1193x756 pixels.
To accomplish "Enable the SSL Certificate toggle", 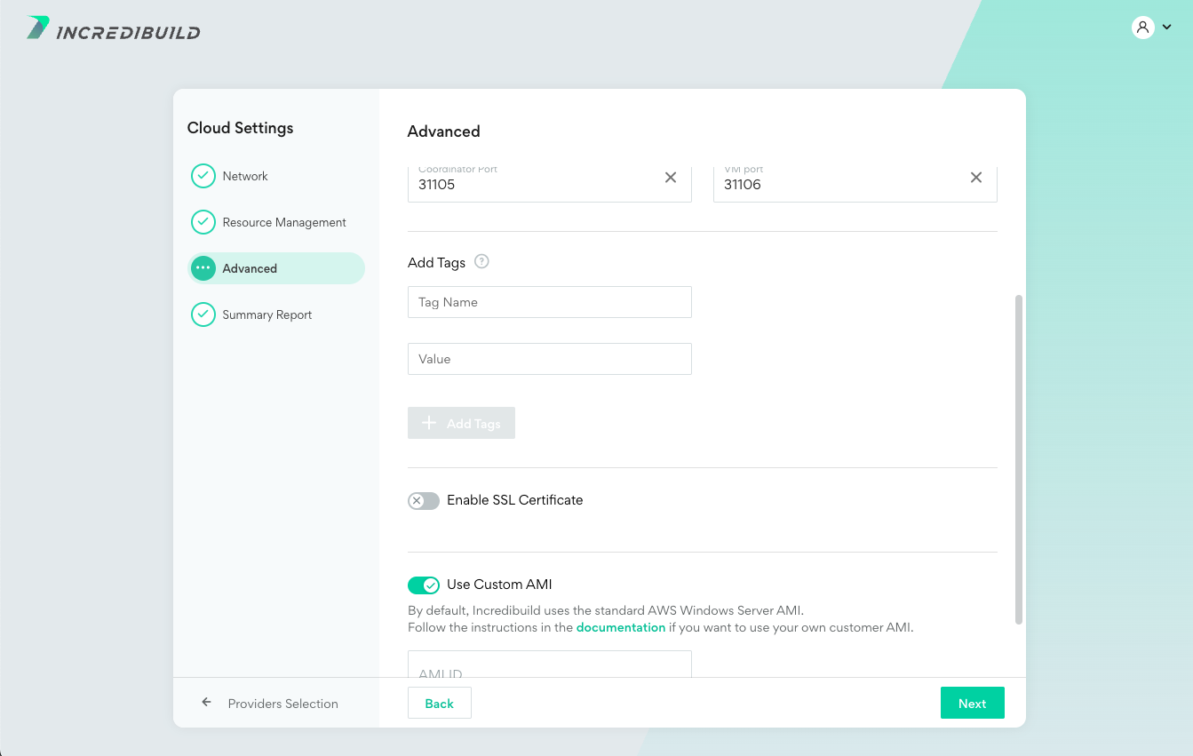I will [424, 501].
